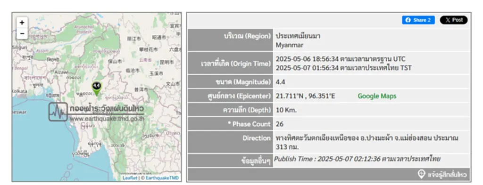
Task: Click the Publish Time information text
Action: click(357, 159)
